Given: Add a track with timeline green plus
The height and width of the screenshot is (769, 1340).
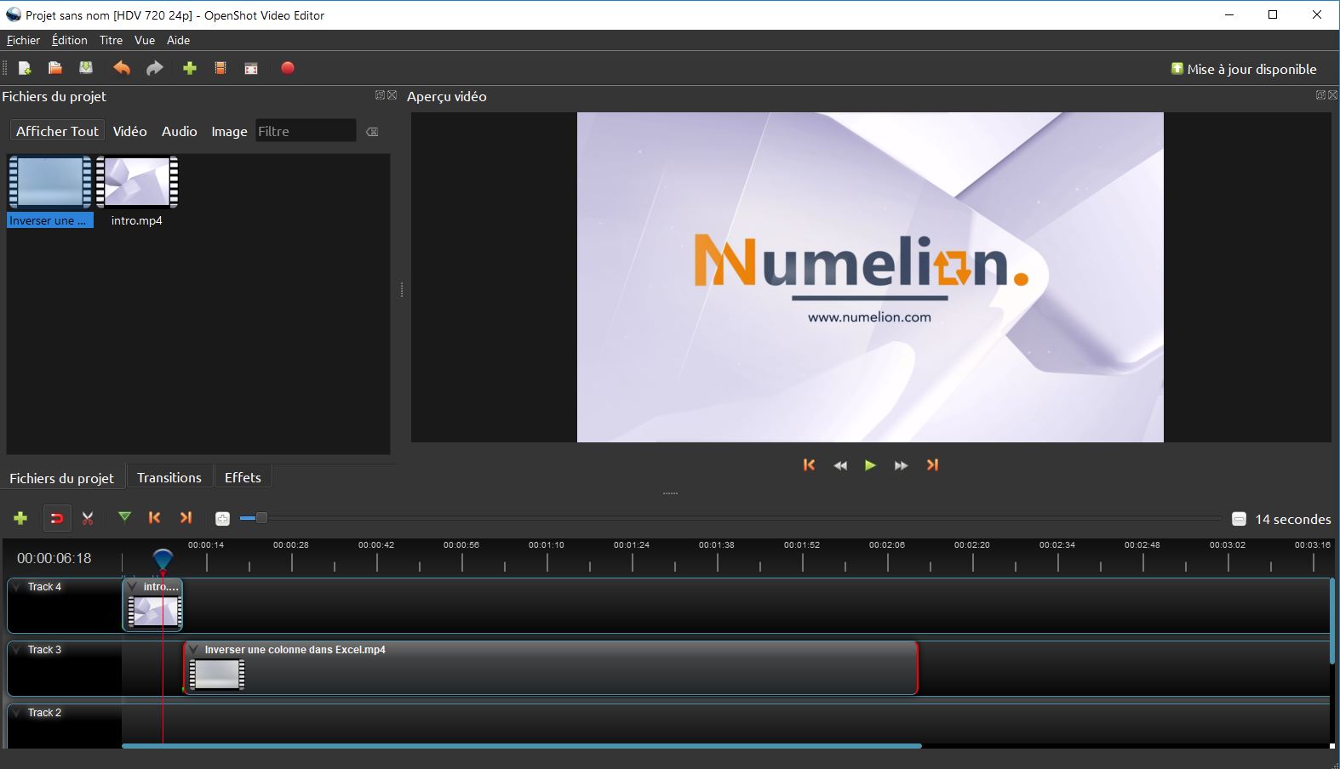Looking at the screenshot, I should pyautogui.click(x=20, y=518).
